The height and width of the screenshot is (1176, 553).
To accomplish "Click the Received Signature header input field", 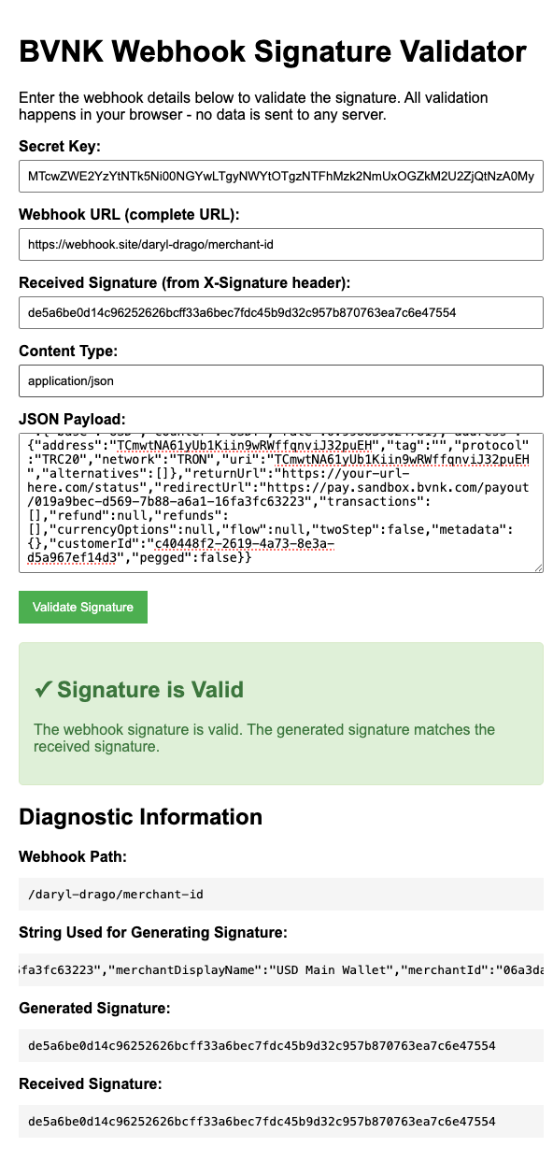I will click(276, 312).
